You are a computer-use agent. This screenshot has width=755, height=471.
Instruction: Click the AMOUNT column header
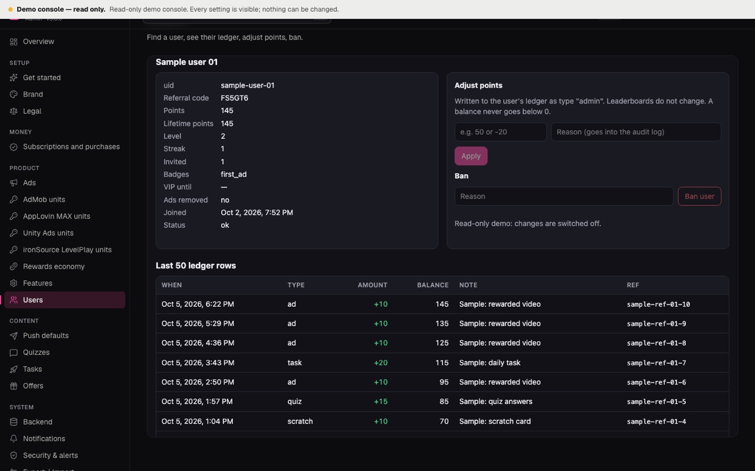pyautogui.click(x=372, y=285)
